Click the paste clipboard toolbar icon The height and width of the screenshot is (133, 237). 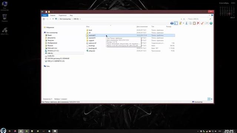194,23
